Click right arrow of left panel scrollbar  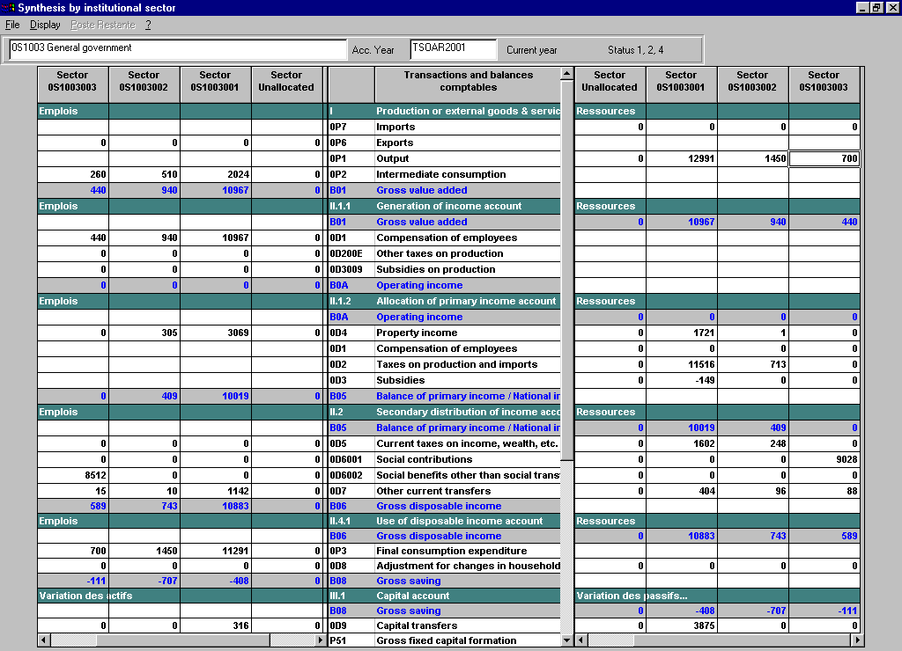click(320, 640)
